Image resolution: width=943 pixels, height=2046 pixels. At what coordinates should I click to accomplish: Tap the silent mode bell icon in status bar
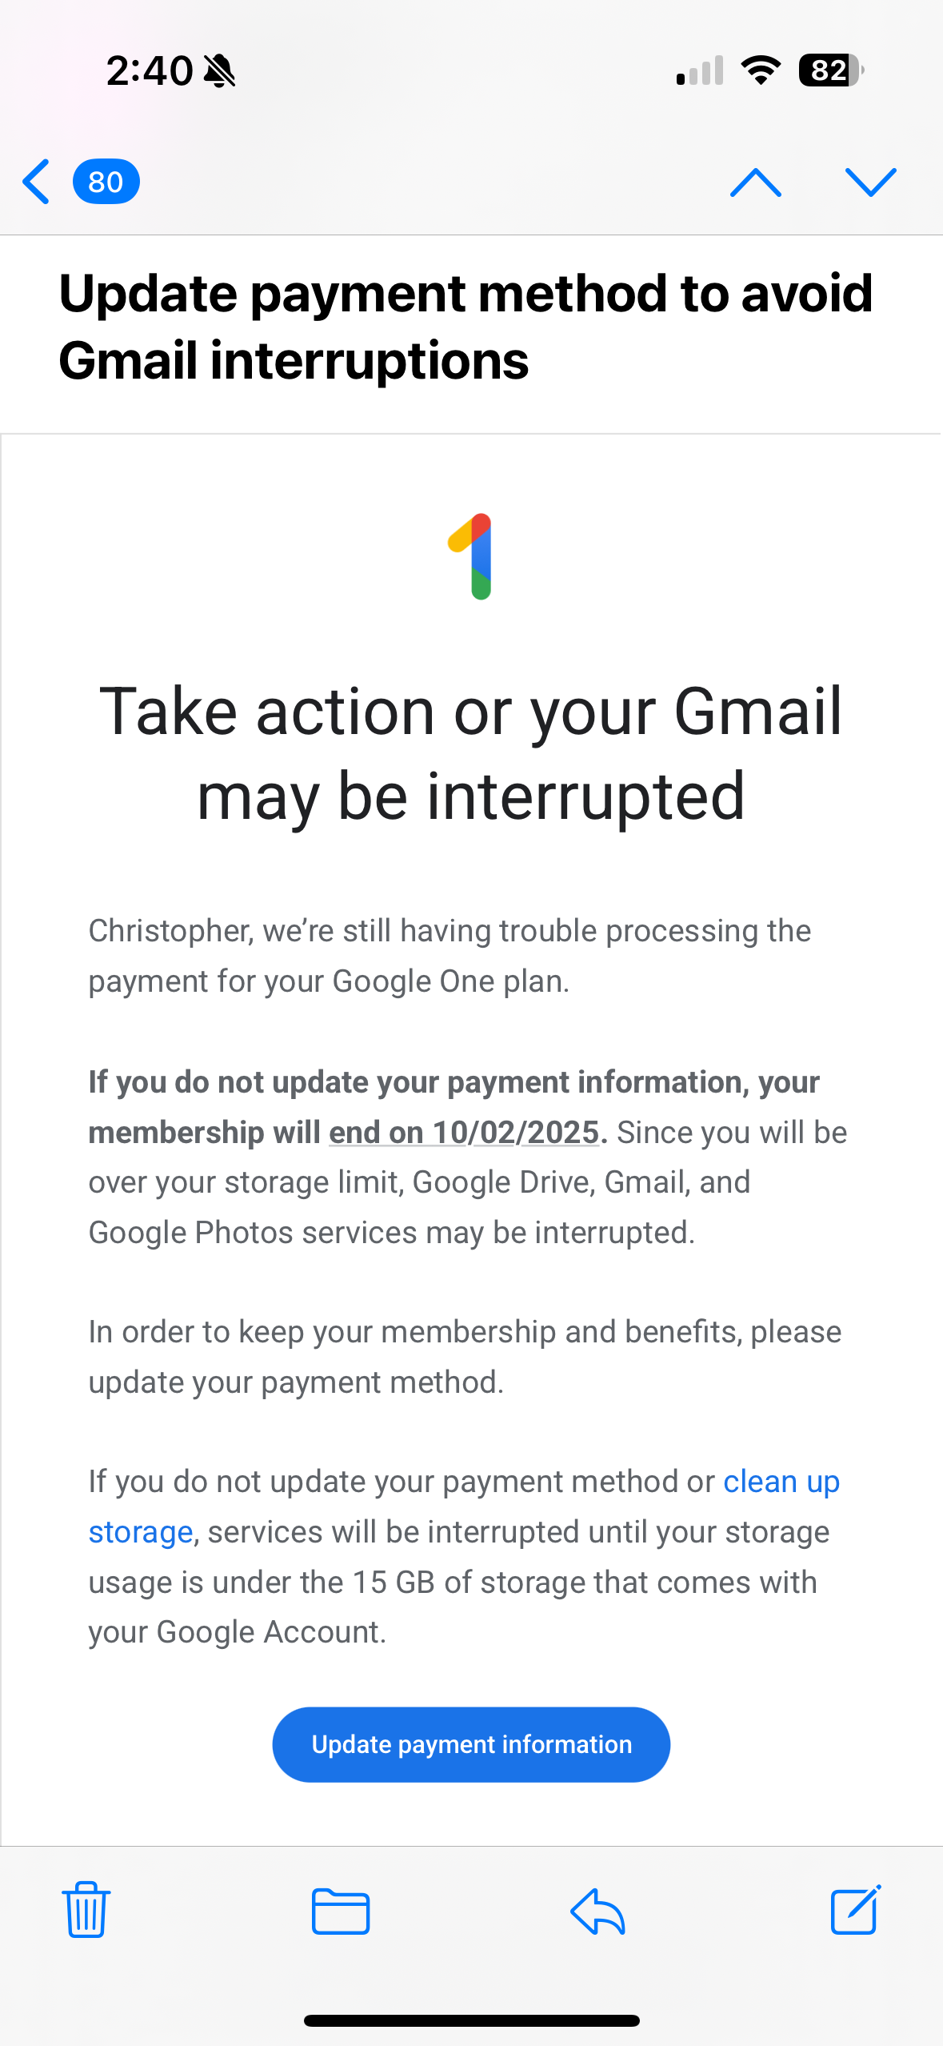tap(219, 70)
